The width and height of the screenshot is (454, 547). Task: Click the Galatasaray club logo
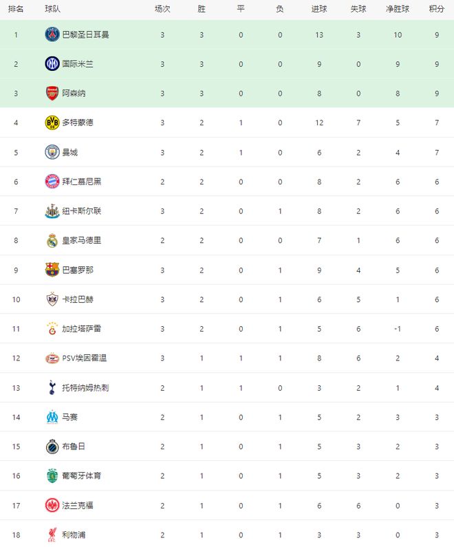pos(52,329)
